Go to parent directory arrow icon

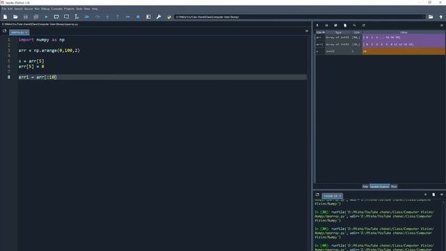[441, 17]
